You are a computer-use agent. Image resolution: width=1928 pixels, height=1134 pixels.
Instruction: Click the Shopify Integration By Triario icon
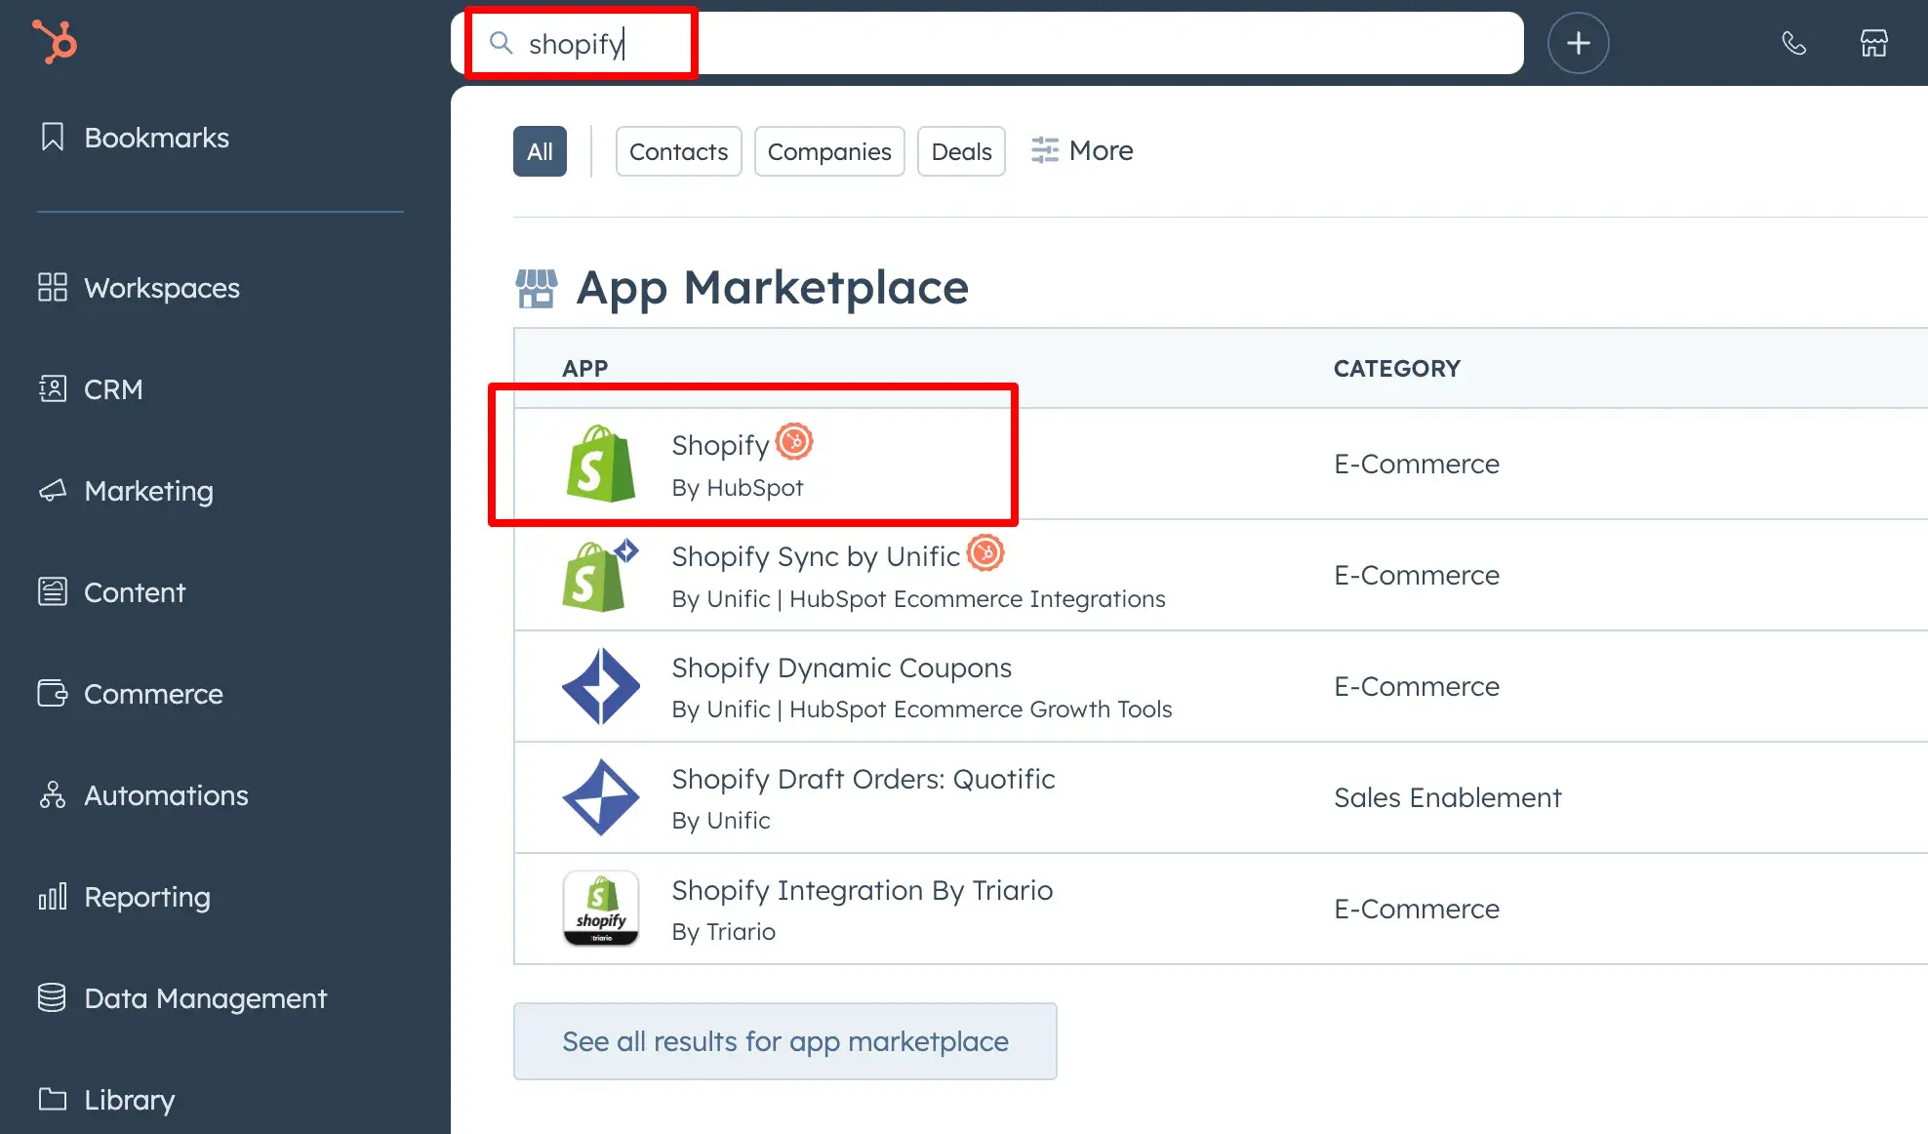point(600,909)
